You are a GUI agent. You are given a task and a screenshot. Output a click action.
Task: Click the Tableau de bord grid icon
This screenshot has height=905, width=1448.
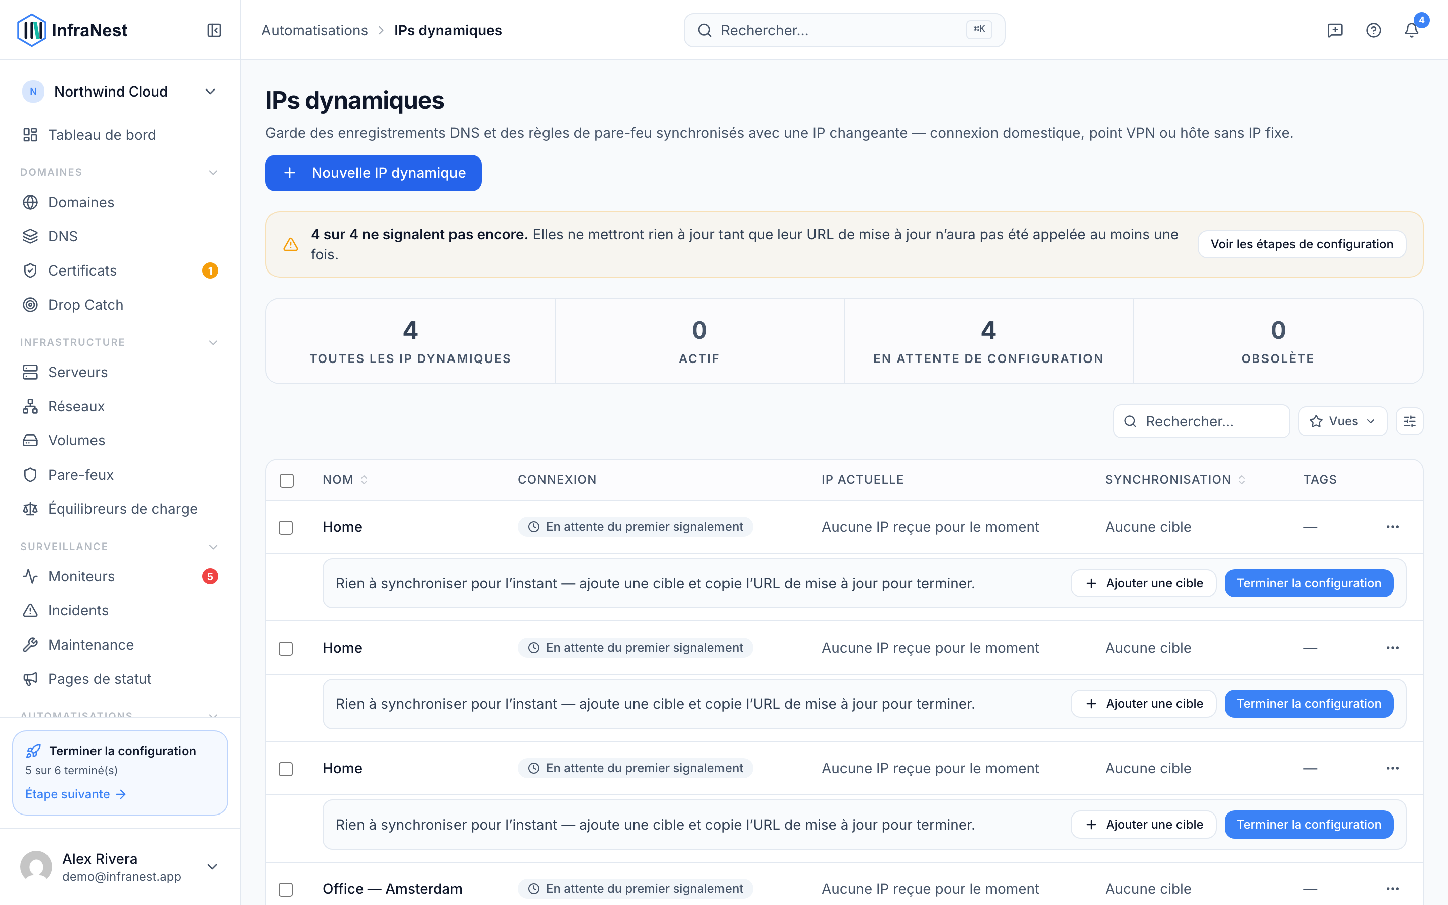click(30, 135)
